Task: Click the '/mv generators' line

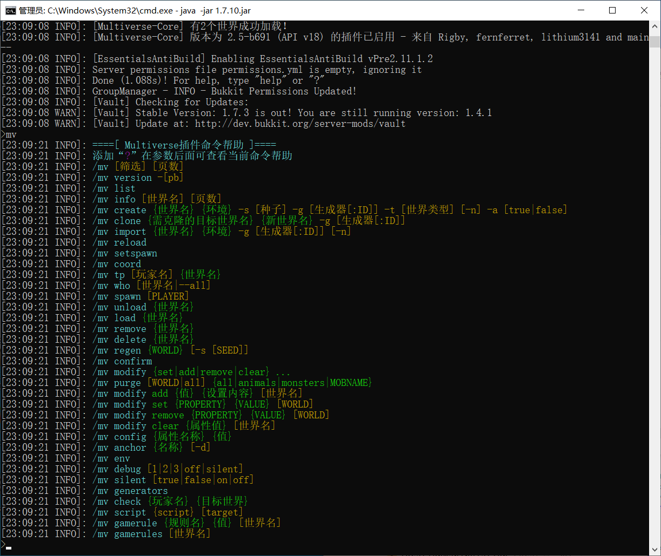Action: (84, 491)
